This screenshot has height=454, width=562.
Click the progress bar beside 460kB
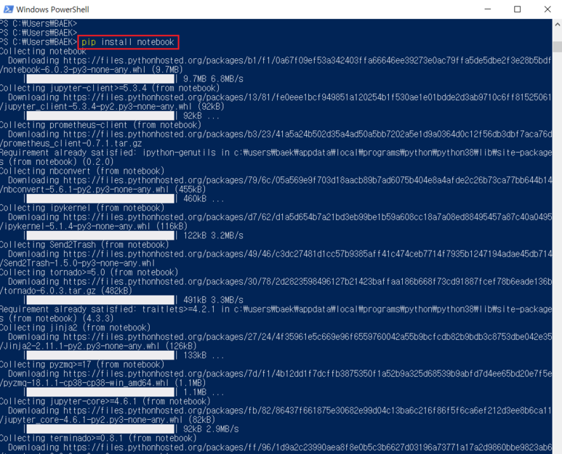click(100, 199)
